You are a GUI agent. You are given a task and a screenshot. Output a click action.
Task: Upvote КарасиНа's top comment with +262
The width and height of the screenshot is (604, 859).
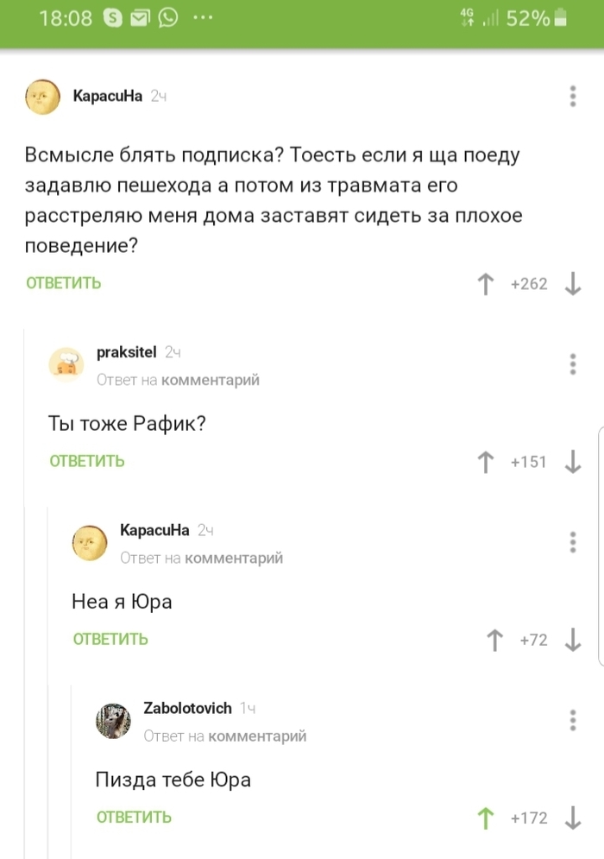[x=486, y=283]
